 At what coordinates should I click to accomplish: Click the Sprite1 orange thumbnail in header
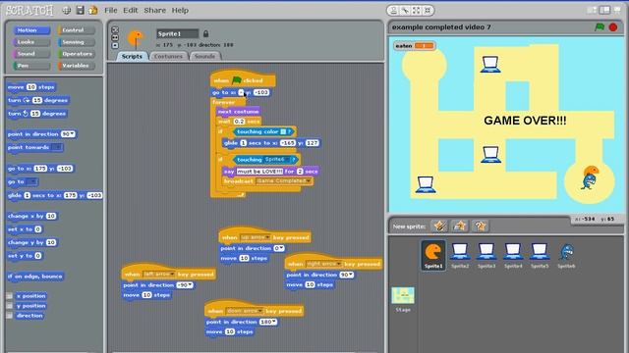coord(136,38)
